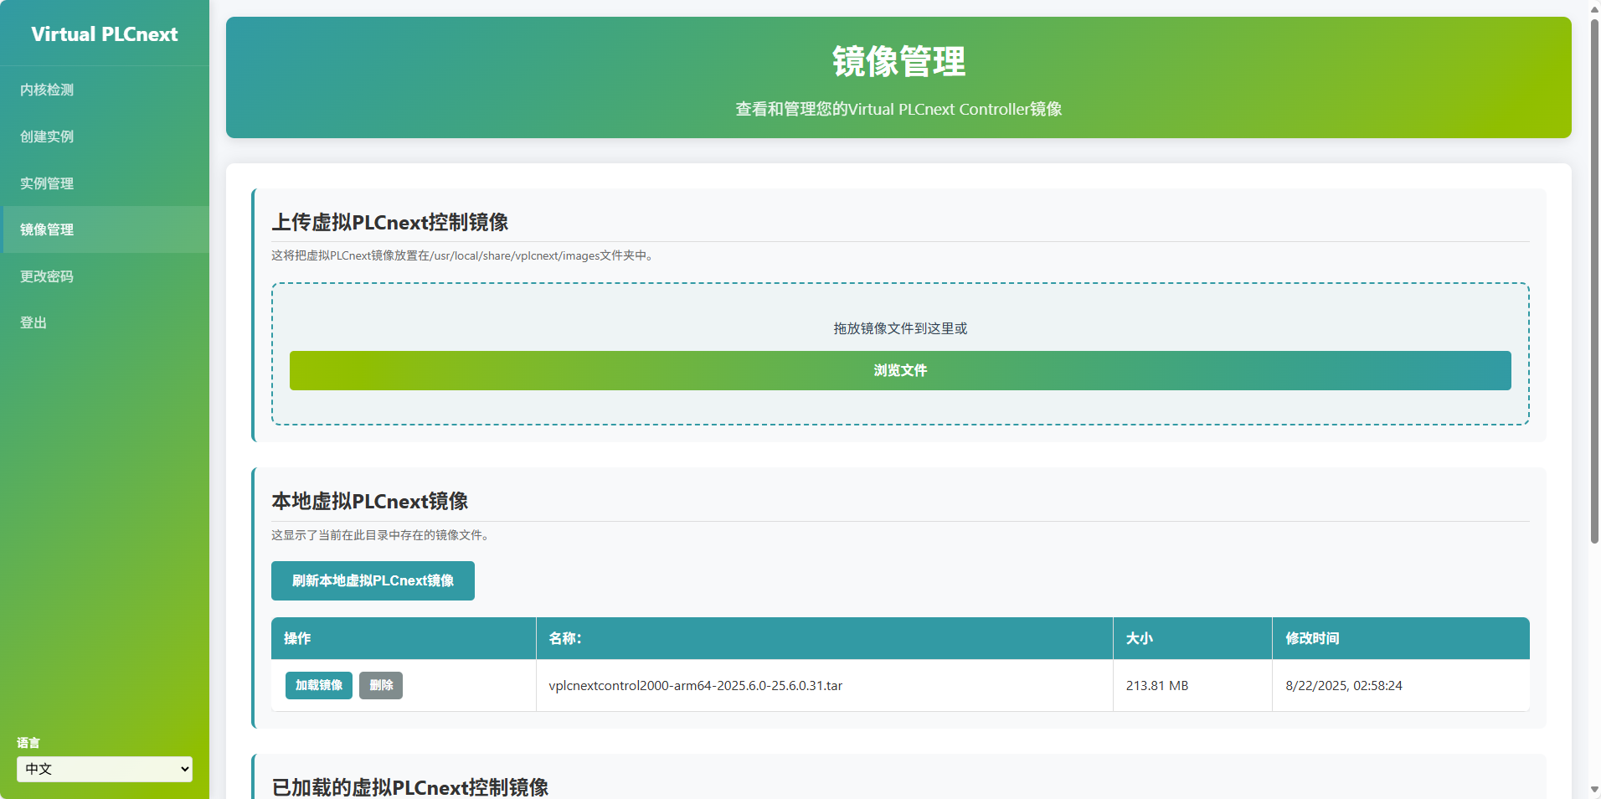Click the scrollbar up arrow
Screen dimensions: 1601x799
coord(1594,8)
